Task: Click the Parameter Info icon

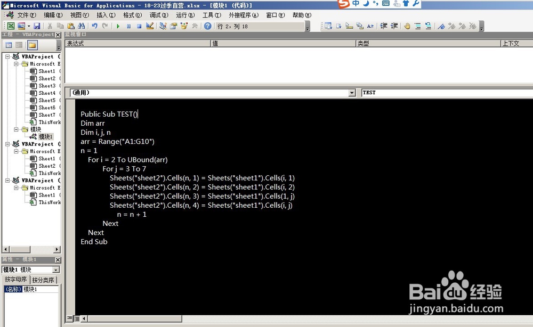Action: [360, 26]
